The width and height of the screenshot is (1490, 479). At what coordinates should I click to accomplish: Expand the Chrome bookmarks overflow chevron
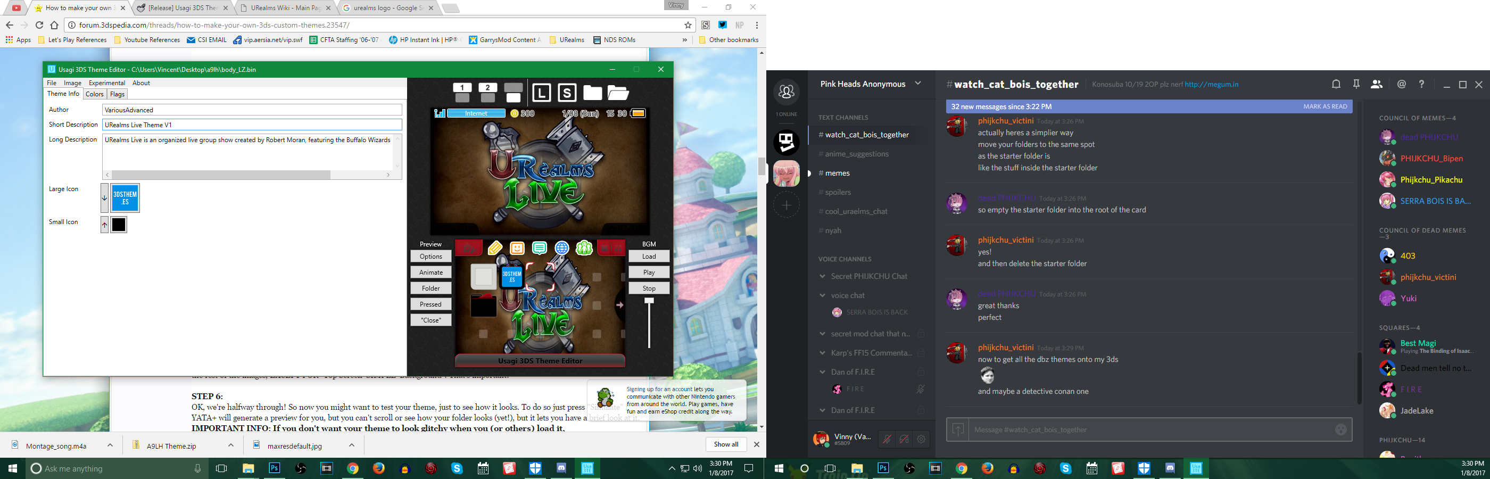pyautogui.click(x=685, y=40)
